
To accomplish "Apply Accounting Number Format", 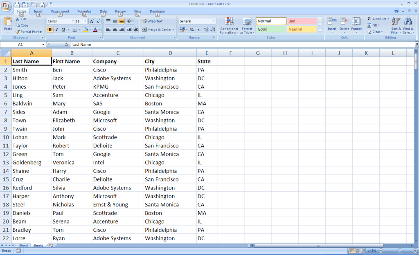I will click(182, 29).
